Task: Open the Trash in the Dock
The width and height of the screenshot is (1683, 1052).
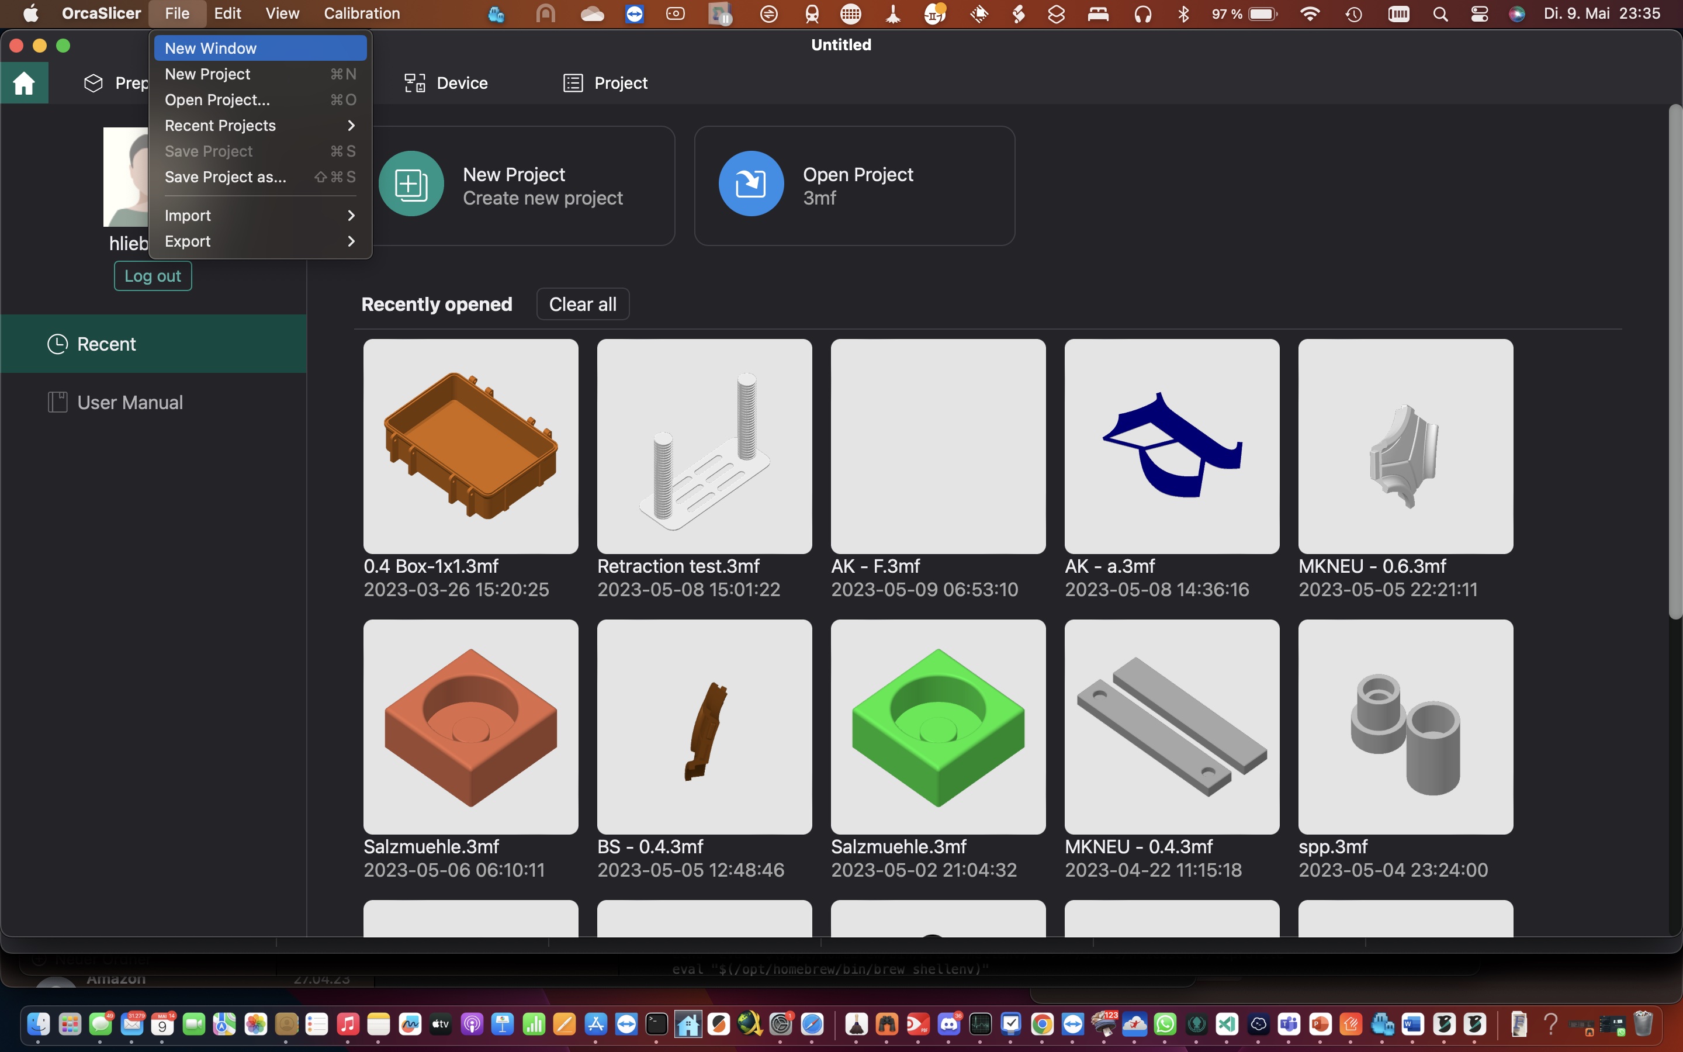Action: click(x=1643, y=1024)
